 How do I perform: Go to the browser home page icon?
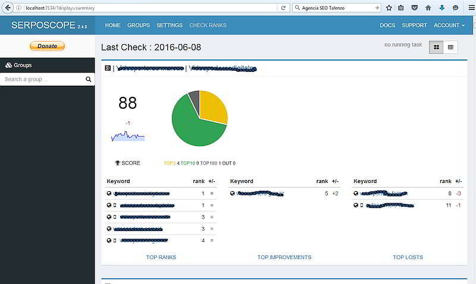(x=428, y=8)
